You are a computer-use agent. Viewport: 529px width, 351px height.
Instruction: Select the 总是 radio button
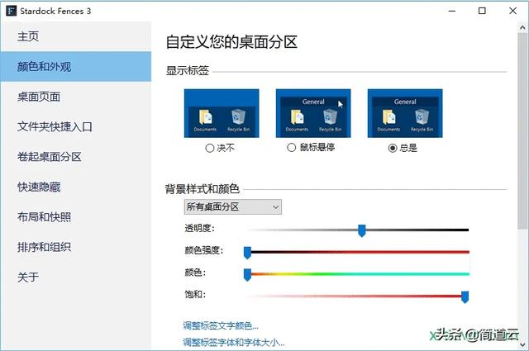click(393, 148)
